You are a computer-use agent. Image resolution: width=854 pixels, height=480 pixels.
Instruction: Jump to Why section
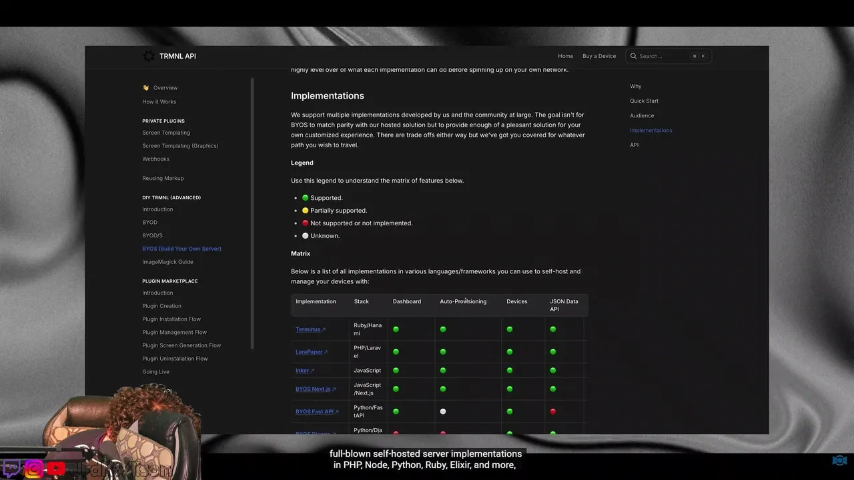(x=636, y=86)
